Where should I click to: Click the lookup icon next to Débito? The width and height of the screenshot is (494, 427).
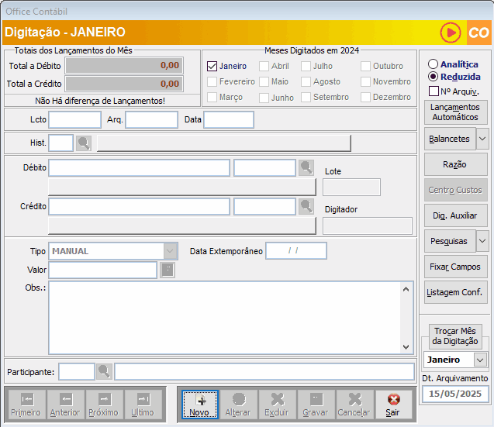(306, 167)
